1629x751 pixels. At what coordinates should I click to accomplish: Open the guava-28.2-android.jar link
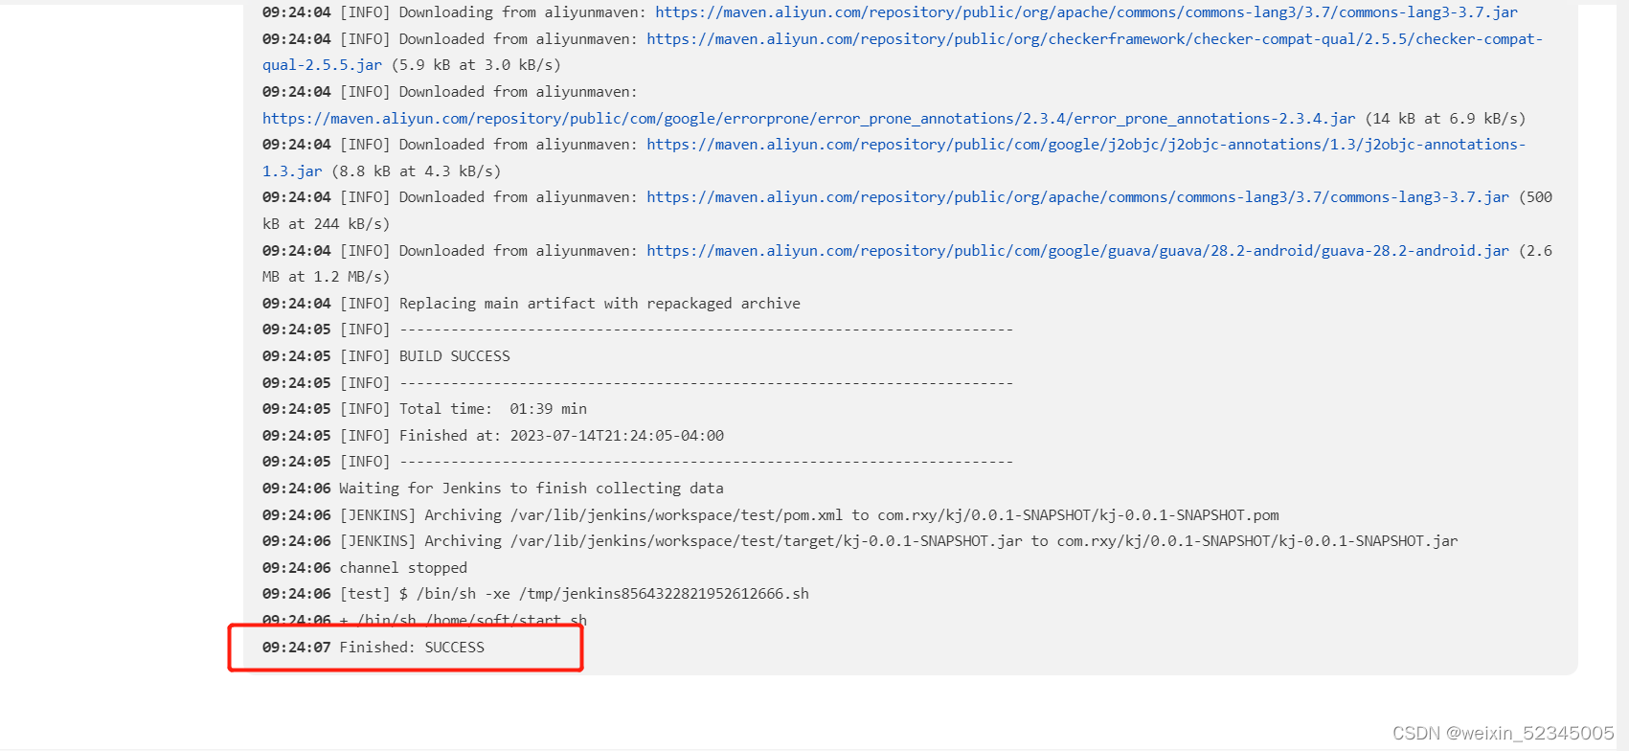[1077, 251]
